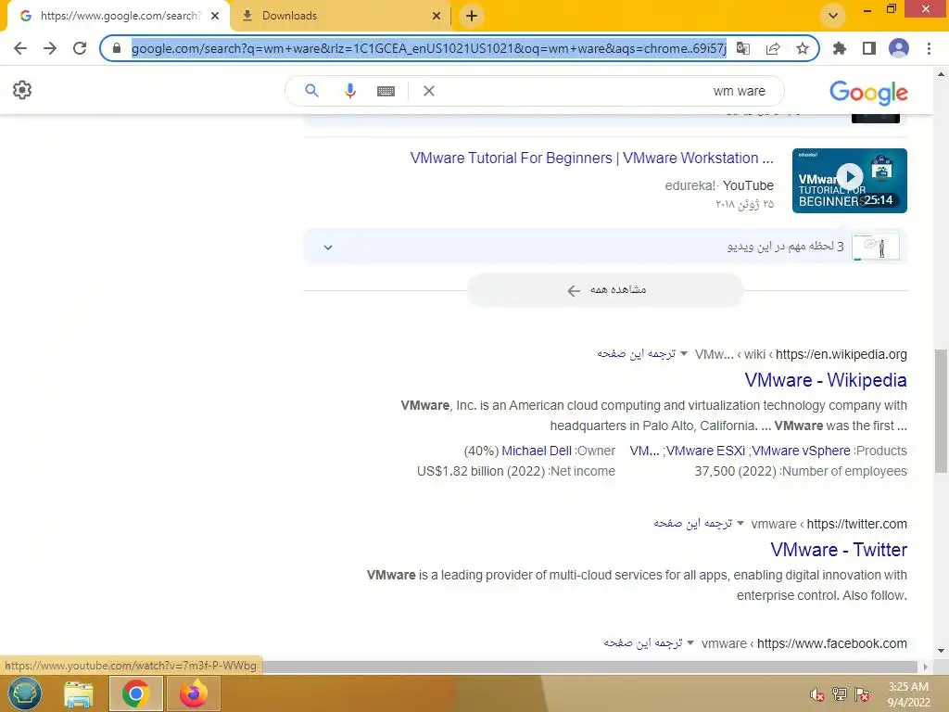The image size is (949, 712).
Task: Click the en.wikipedia.org URL text
Action: click(x=841, y=354)
